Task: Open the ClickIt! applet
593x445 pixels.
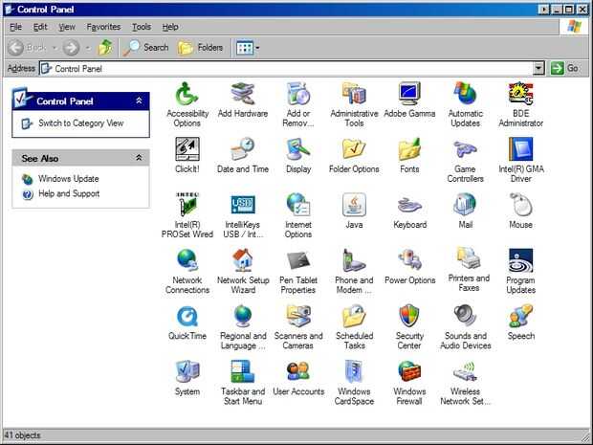Action: pyautogui.click(x=187, y=149)
